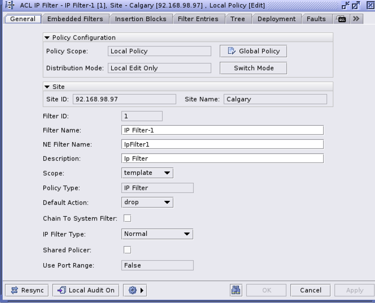375x303 pixels.
Task: Enable Chain To System Filter checkbox
Action: tap(127, 218)
